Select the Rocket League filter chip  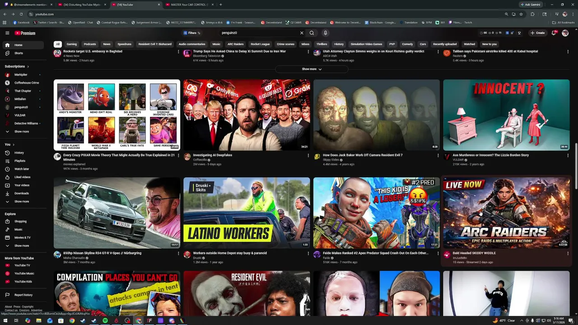coord(260,44)
